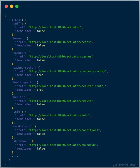Open the actuator/shutdown URL
Screen dimensions: 140x168
pos(62,145)
